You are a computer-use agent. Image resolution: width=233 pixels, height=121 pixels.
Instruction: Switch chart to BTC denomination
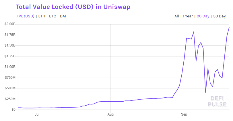[53, 16]
